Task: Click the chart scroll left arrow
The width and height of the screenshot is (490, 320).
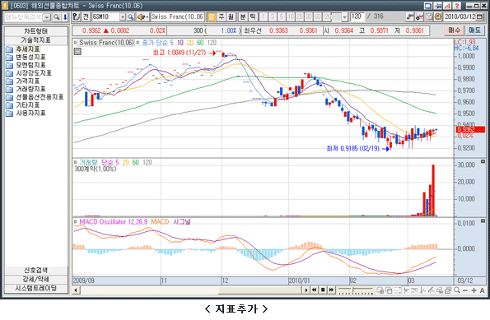Action: tap(76, 290)
